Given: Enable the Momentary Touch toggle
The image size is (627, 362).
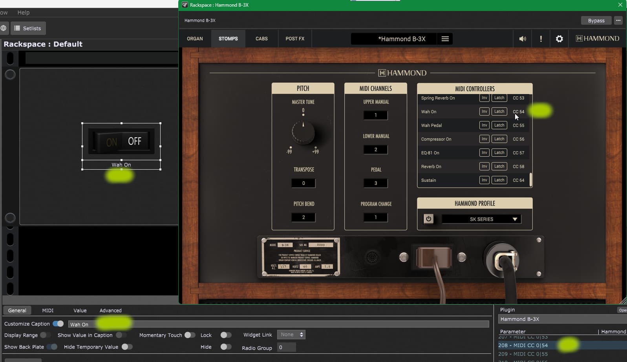Looking at the screenshot, I should click(190, 335).
